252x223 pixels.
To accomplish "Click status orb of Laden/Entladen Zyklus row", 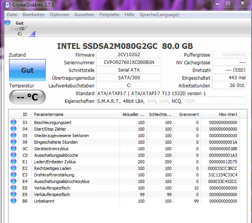I will click(x=14, y=161).
